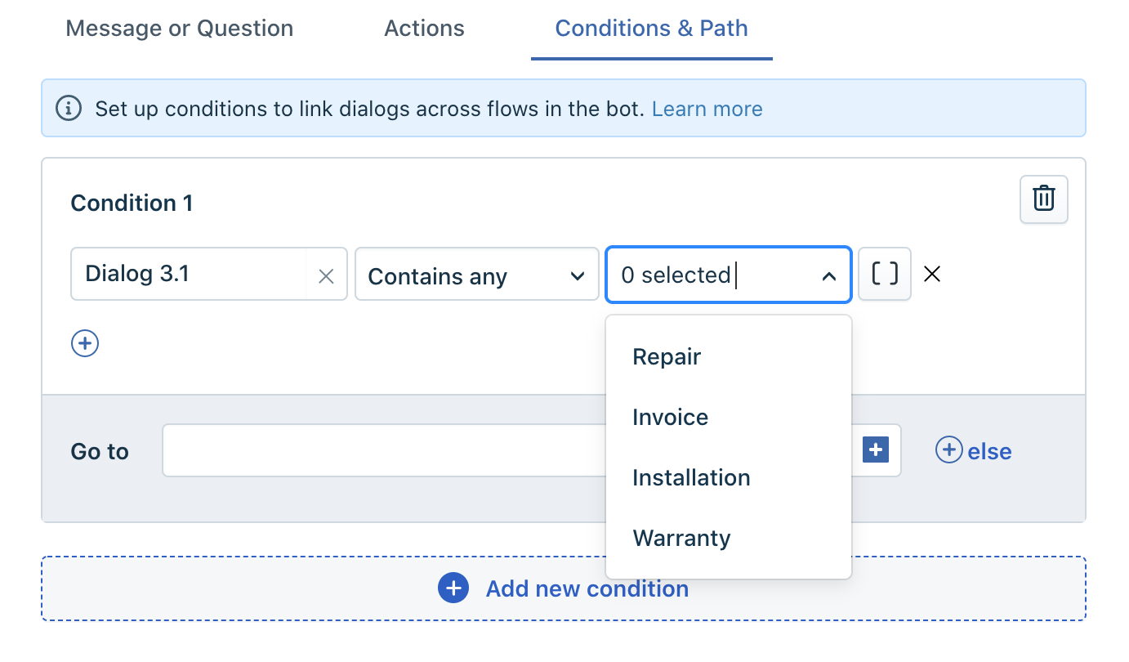Select Repair from the options list
1129x662 pixels.
pyautogui.click(x=667, y=356)
